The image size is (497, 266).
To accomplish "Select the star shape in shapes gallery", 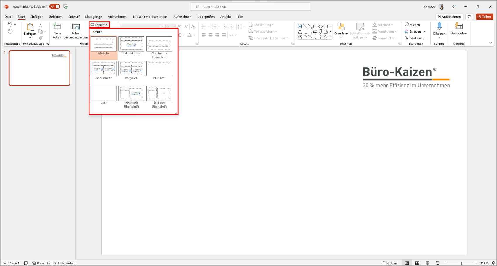I will click(x=326, y=37).
